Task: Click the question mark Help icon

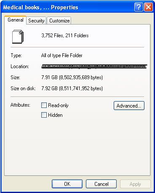Action: point(139,7)
